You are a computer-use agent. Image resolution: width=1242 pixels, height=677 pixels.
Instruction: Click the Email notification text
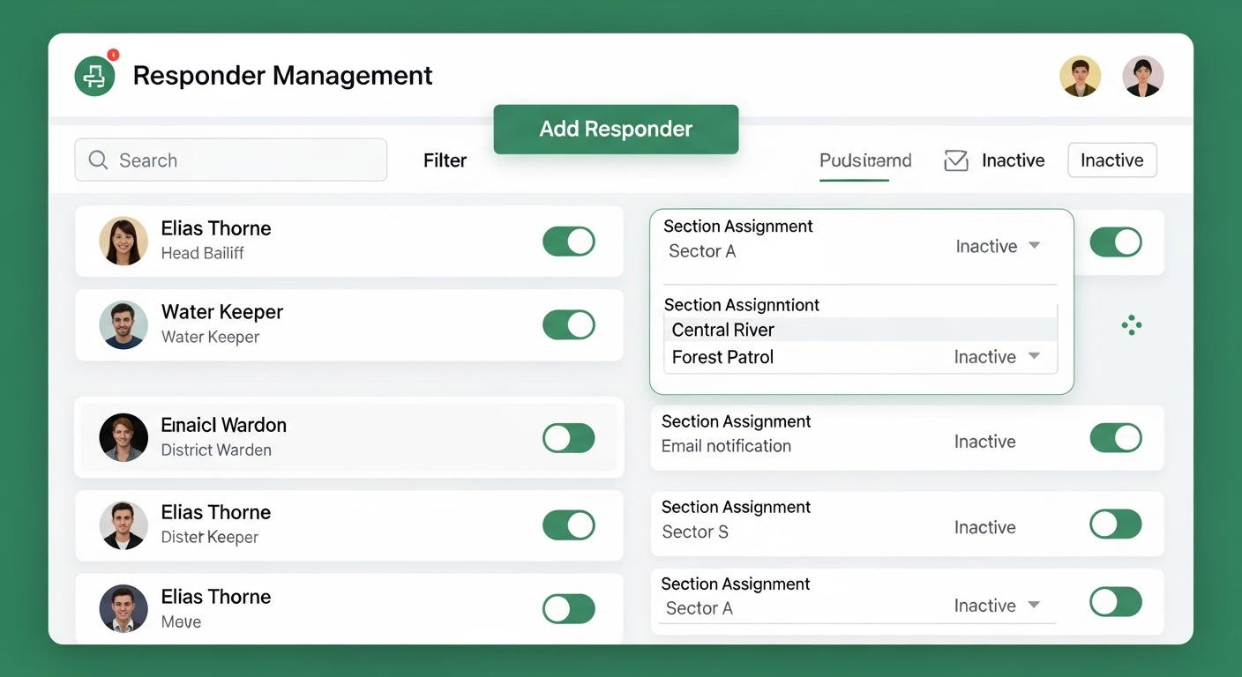pos(726,446)
